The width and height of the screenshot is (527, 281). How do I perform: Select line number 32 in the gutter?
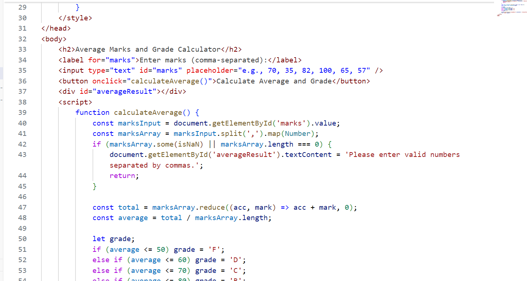click(x=22, y=39)
